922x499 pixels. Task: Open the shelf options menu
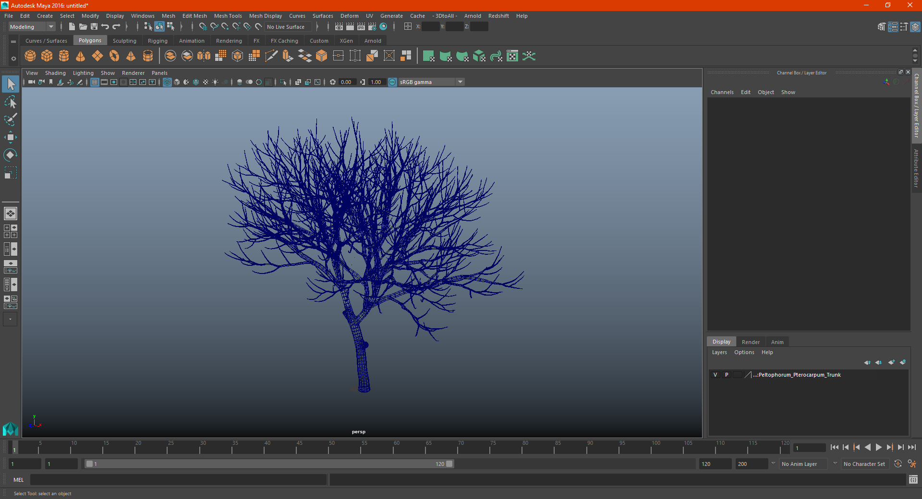13,59
